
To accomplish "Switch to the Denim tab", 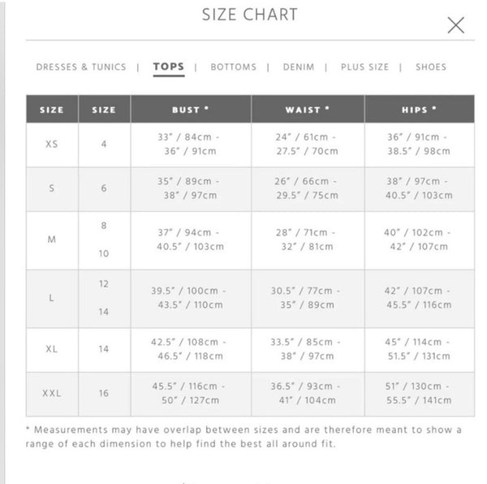I will coord(299,67).
